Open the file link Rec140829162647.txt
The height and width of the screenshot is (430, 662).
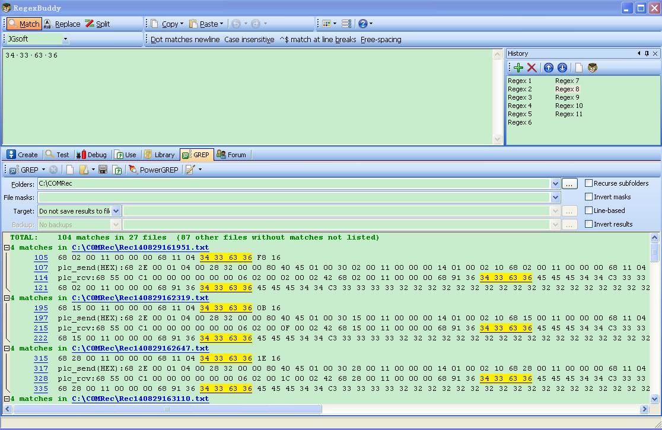[140, 349]
